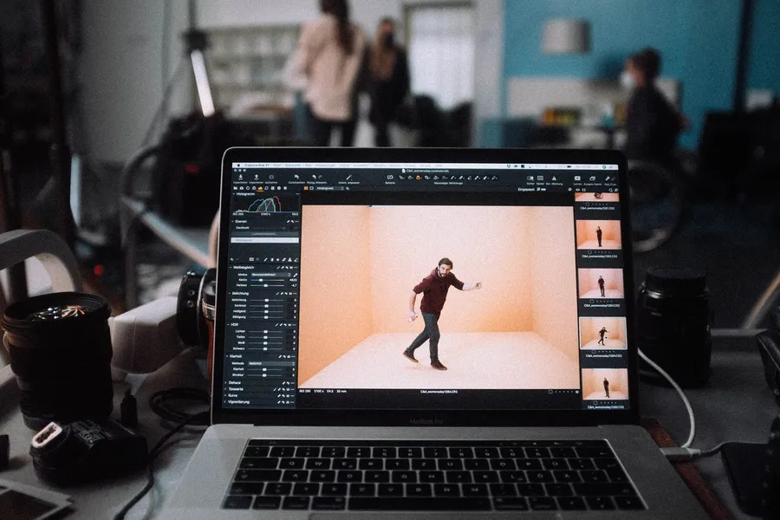This screenshot has width=780, height=520.
Task: Select the highlighted thumbnail C&A_womensday1284.CR2
Action: point(603,333)
